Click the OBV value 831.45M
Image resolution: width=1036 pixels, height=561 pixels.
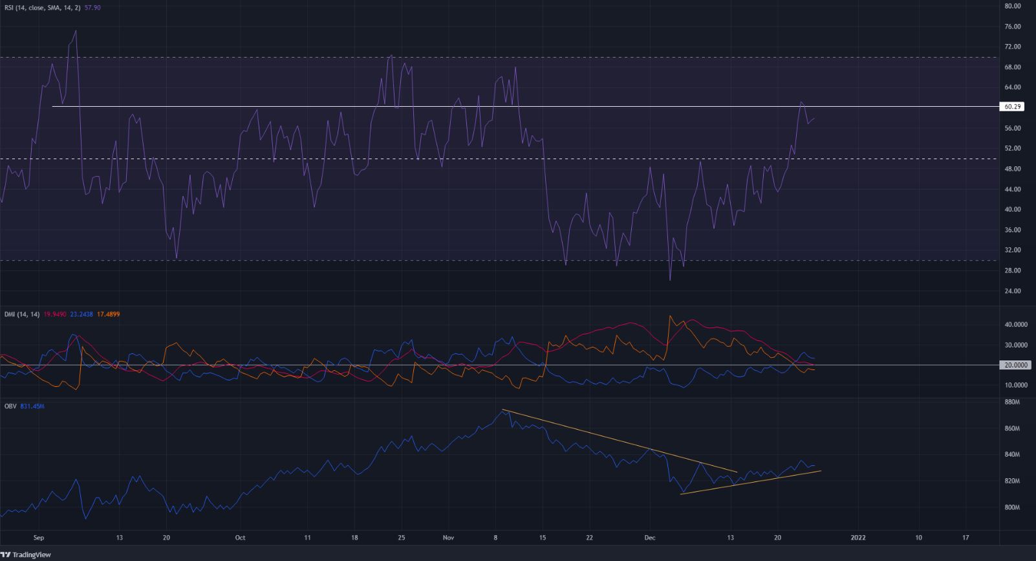pos(32,406)
